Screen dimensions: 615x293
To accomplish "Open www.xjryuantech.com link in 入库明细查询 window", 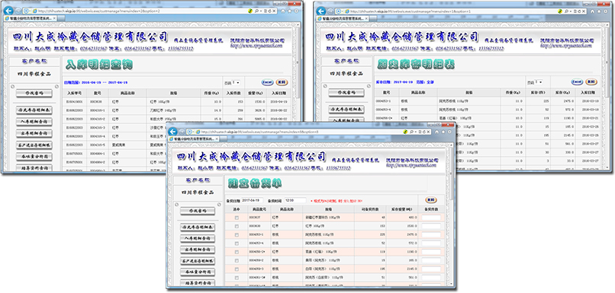I will pos(256,46).
